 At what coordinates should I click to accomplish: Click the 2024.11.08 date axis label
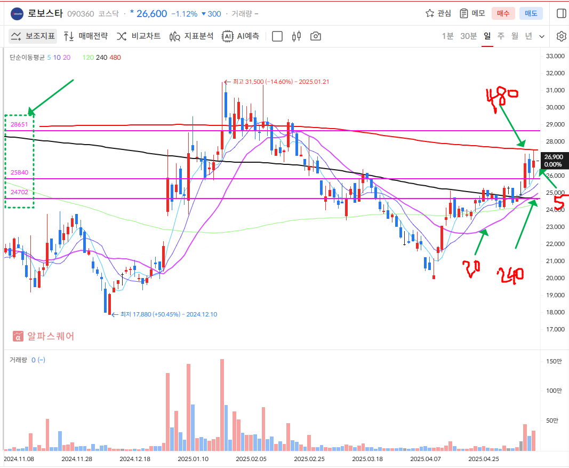pos(19,458)
